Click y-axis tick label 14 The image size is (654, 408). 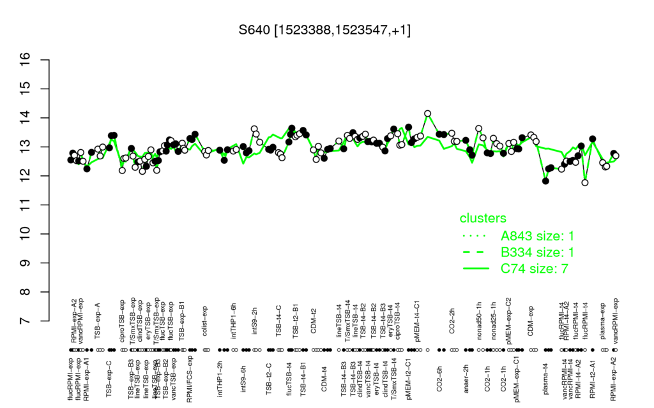click(25, 118)
